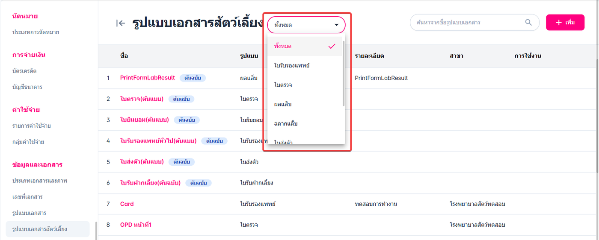Viewport: 599px width, 240px height.
Task: Open OPD หน้าที่1 template link
Action: click(x=136, y=225)
